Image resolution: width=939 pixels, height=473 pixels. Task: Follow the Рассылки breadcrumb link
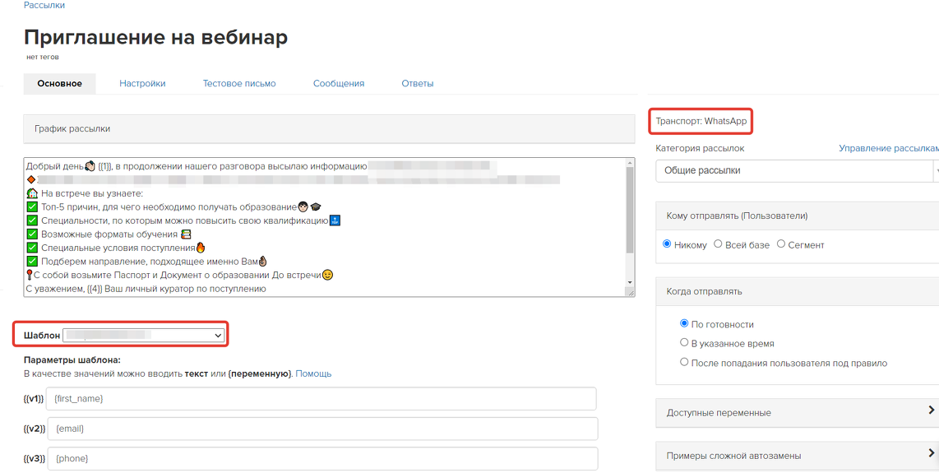tap(44, 5)
